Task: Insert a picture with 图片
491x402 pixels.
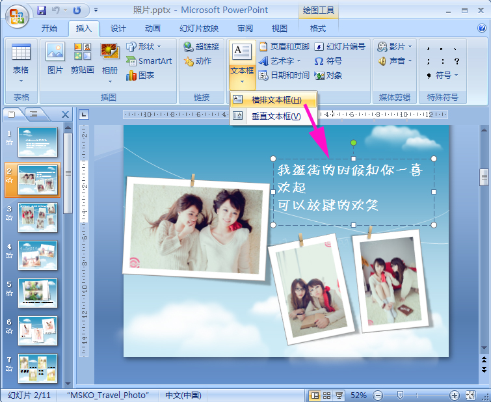Action: point(55,59)
